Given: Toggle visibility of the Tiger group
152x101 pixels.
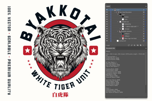Looking at the screenshot, I should tap(107, 14).
